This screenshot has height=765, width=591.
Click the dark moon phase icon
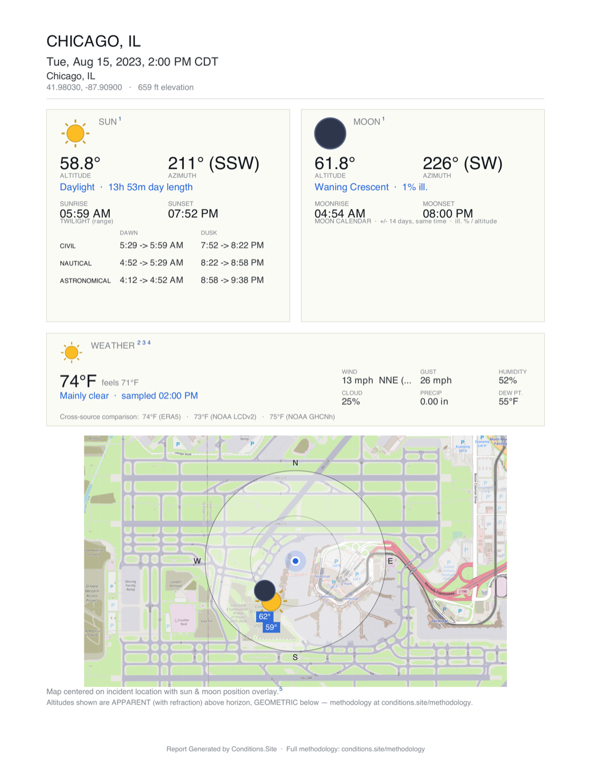(x=330, y=133)
